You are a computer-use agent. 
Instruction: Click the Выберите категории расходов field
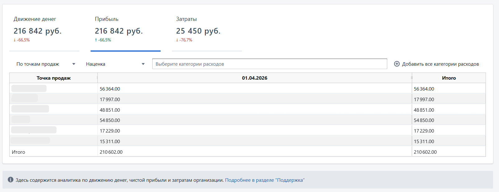click(269, 64)
